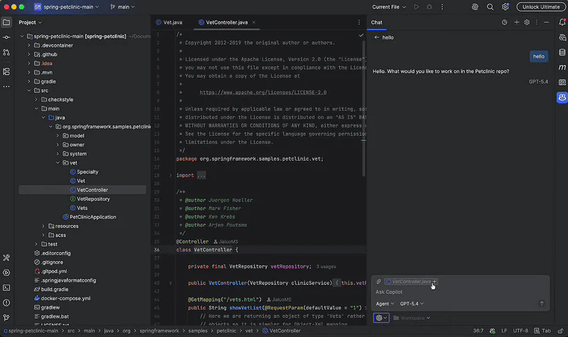Select VetRepository in project tree
This screenshot has width=568, height=337.
pyautogui.click(x=93, y=199)
